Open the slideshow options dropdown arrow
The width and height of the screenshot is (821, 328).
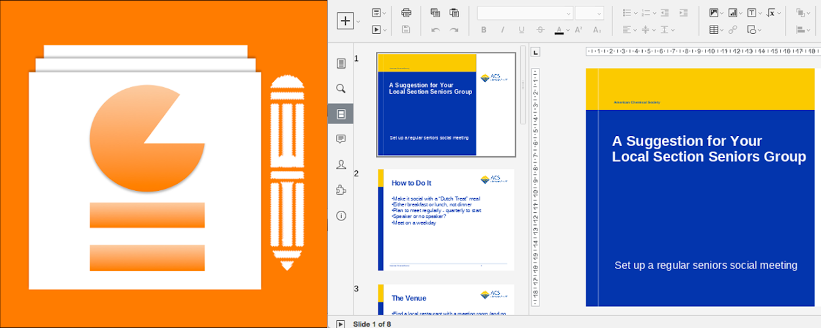(384, 29)
